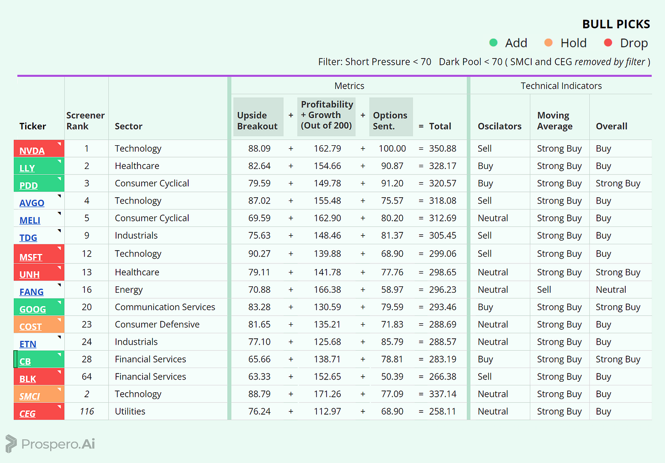Open the GOOG ticker link
Screen dimensions: 665x463
(32, 309)
